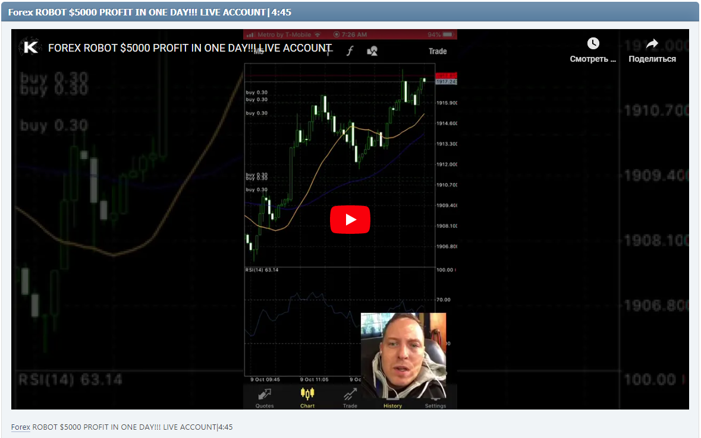The width and height of the screenshot is (701, 438).
Task: Select the Trade arrow icon
Action: [x=349, y=395]
